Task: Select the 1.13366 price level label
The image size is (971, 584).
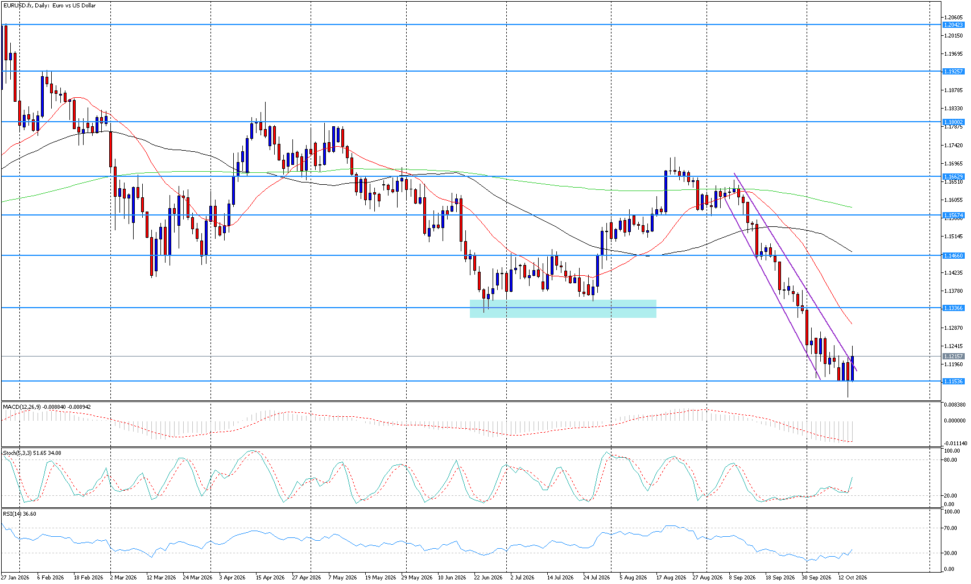Action: pyautogui.click(x=953, y=308)
